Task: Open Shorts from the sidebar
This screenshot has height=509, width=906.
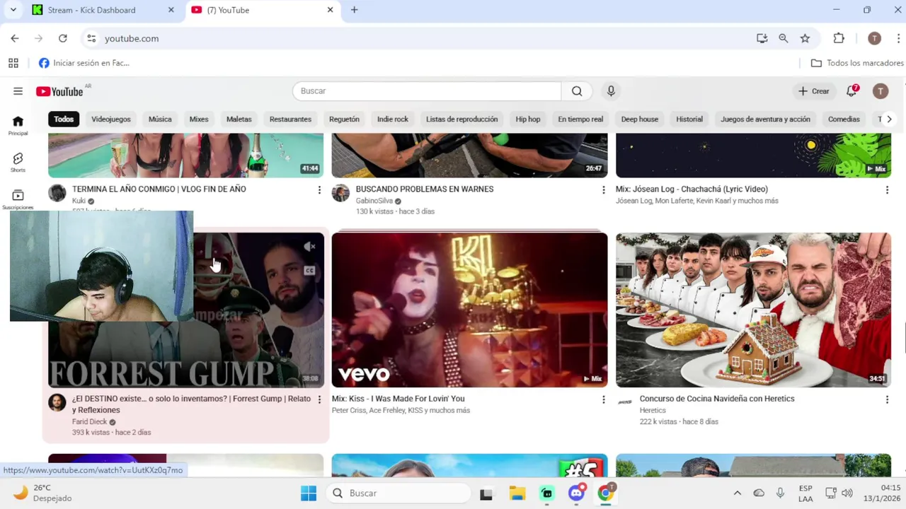Action: pyautogui.click(x=18, y=163)
